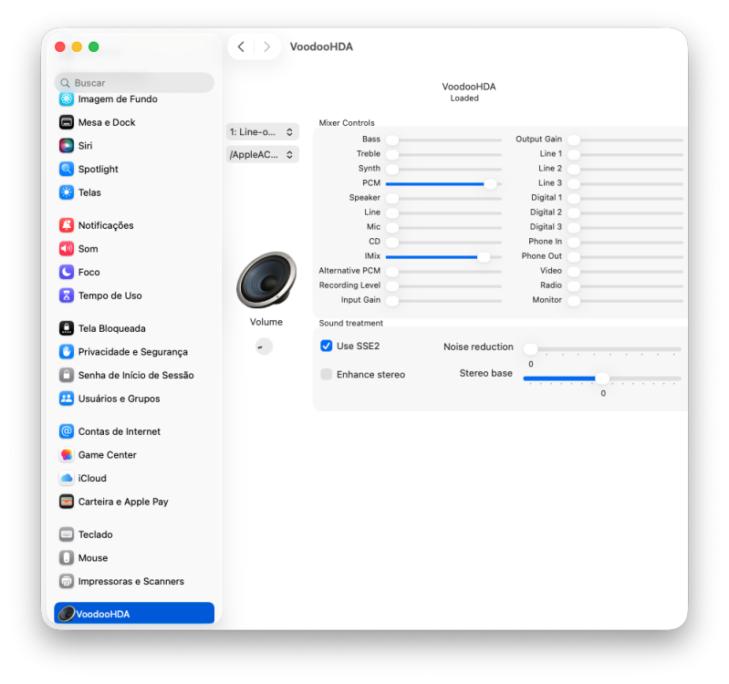This screenshot has height=684, width=729.
Task: Click the Phone In slider
Action: (x=625, y=242)
